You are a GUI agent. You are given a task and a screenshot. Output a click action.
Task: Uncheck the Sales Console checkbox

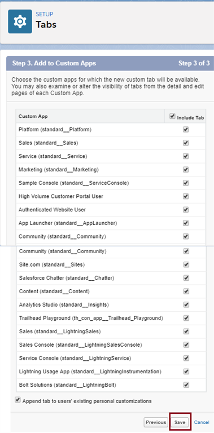(x=186, y=344)
